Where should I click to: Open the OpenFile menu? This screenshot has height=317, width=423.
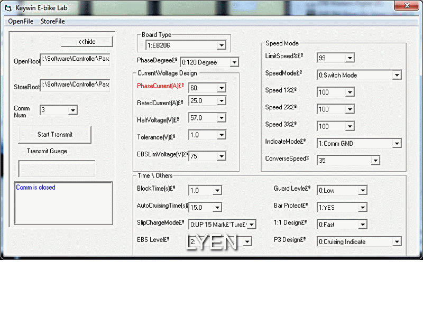coord(21,21)
